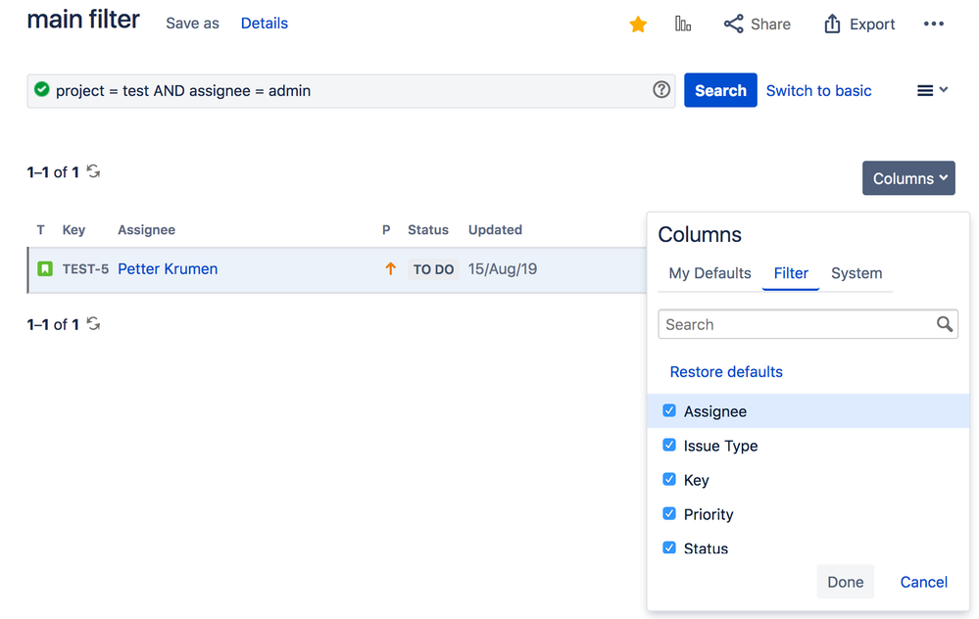Open JQL syntax help via question mark icon
Screen dimensions: 979x619
(661, 89)
